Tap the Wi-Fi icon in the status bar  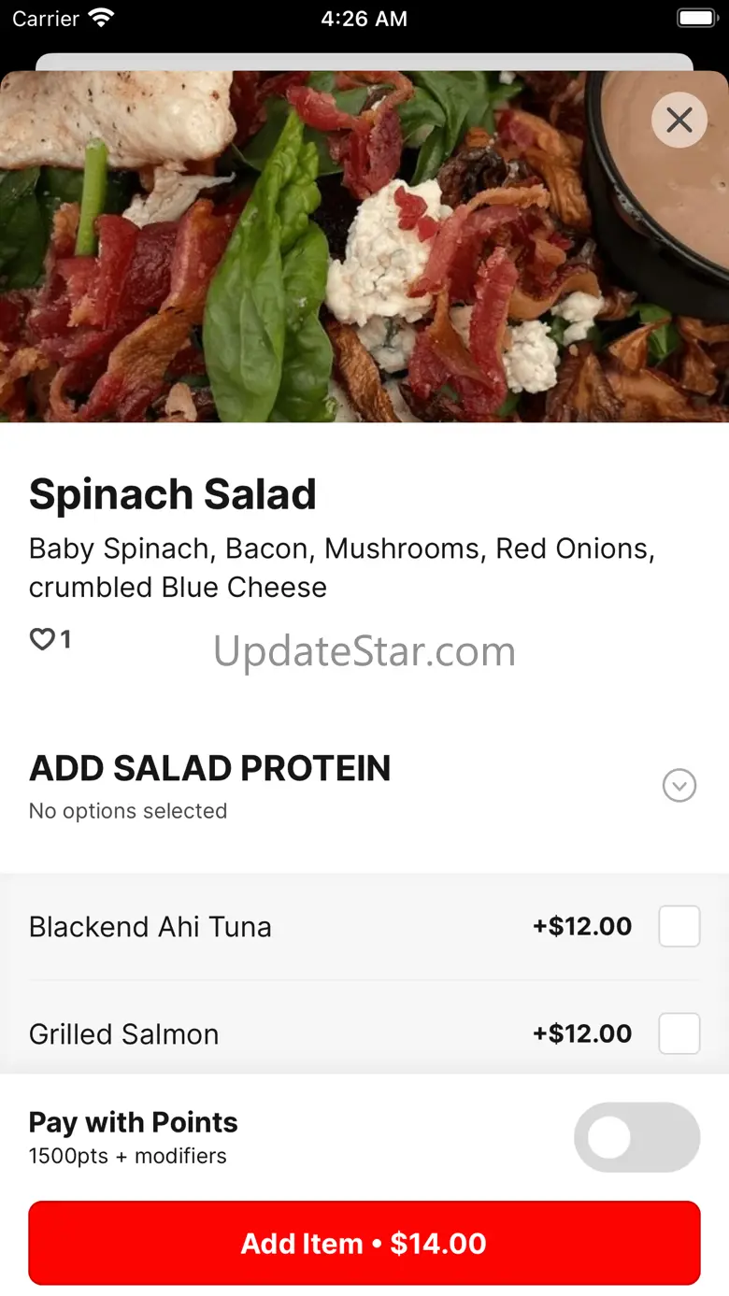pyautogui.click(x=101, y=19)
